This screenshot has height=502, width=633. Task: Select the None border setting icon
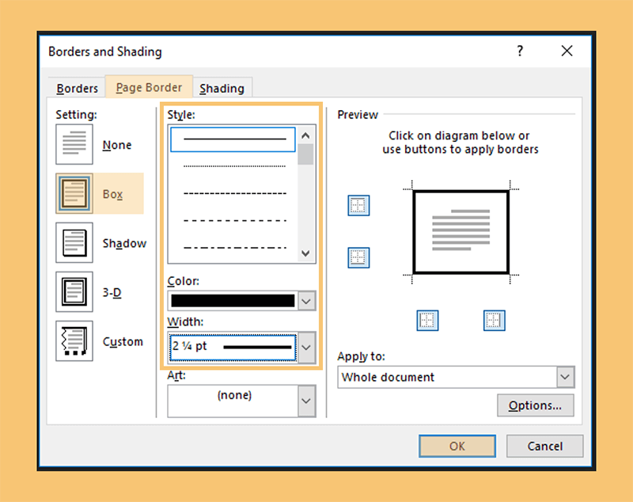tap(74, 144)
